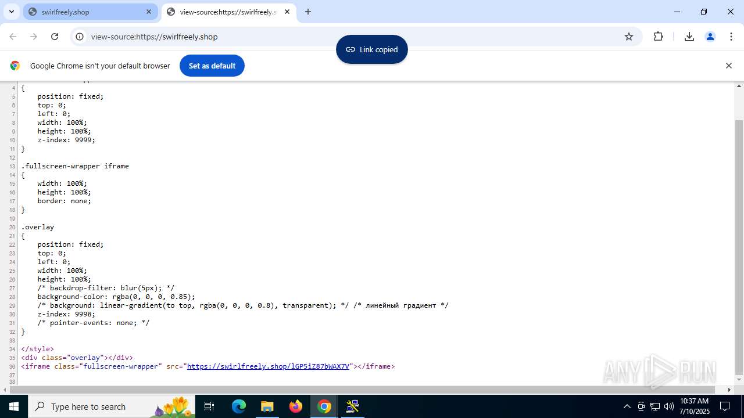View site information icon in address bar

pyautogui.click(x=80, y=37)
